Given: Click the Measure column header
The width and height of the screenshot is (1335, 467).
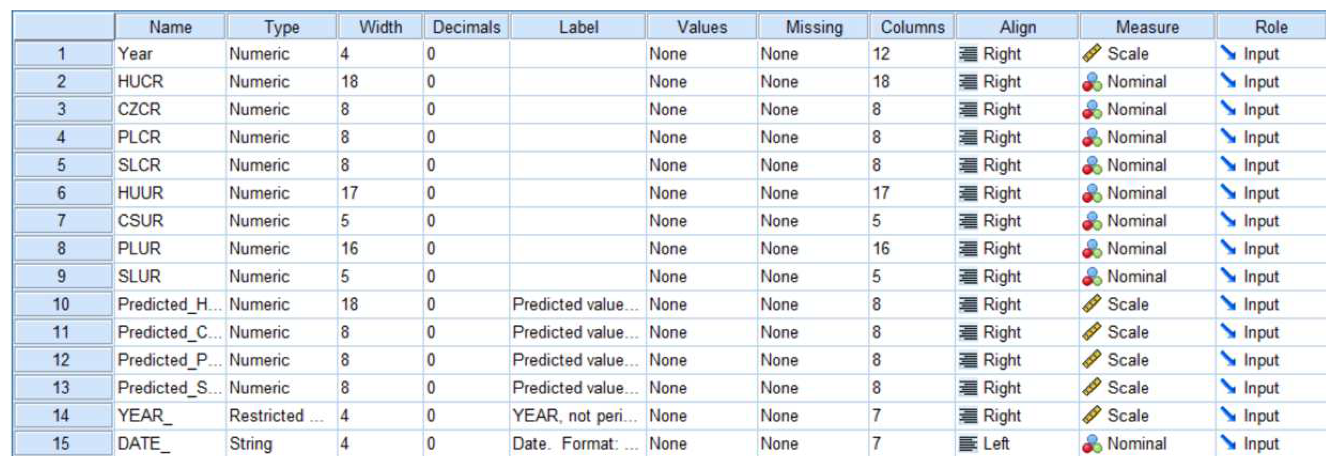Looking at the screenshot, I should coord(1147,27).
